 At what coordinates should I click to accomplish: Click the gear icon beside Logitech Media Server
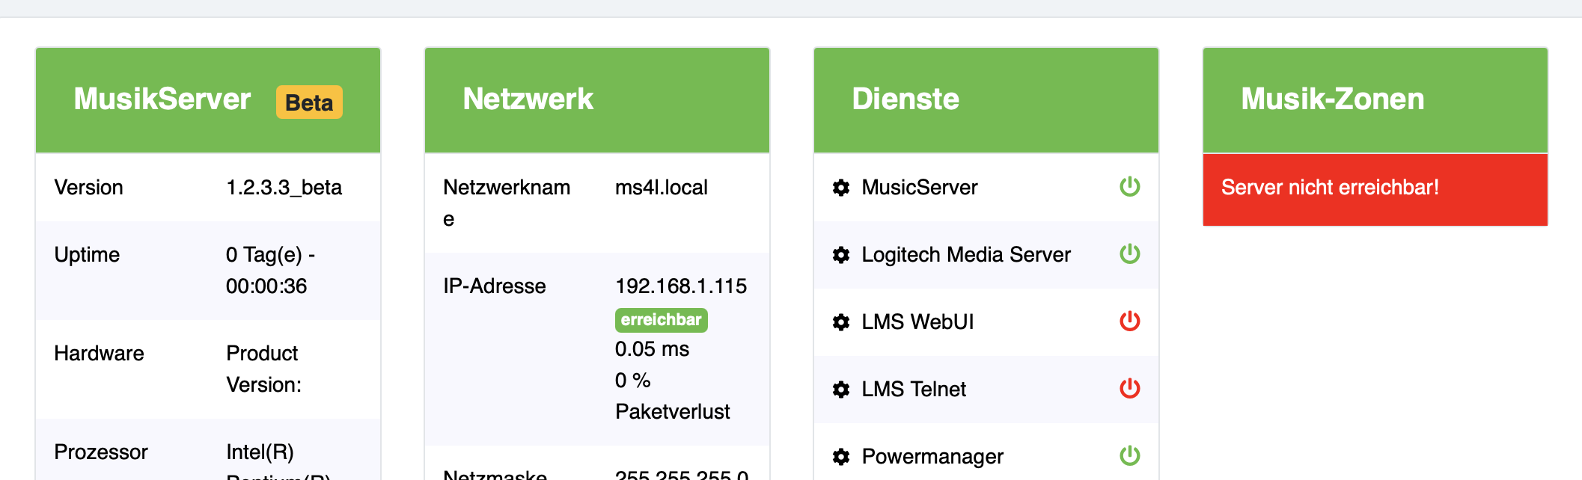(x=841, y=255)
